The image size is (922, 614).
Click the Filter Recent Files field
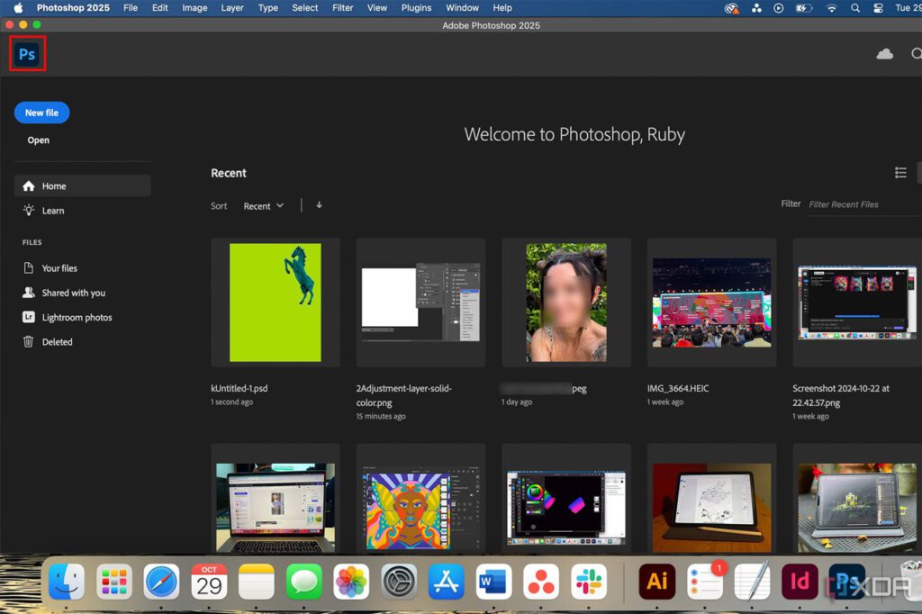click(864, 204)
